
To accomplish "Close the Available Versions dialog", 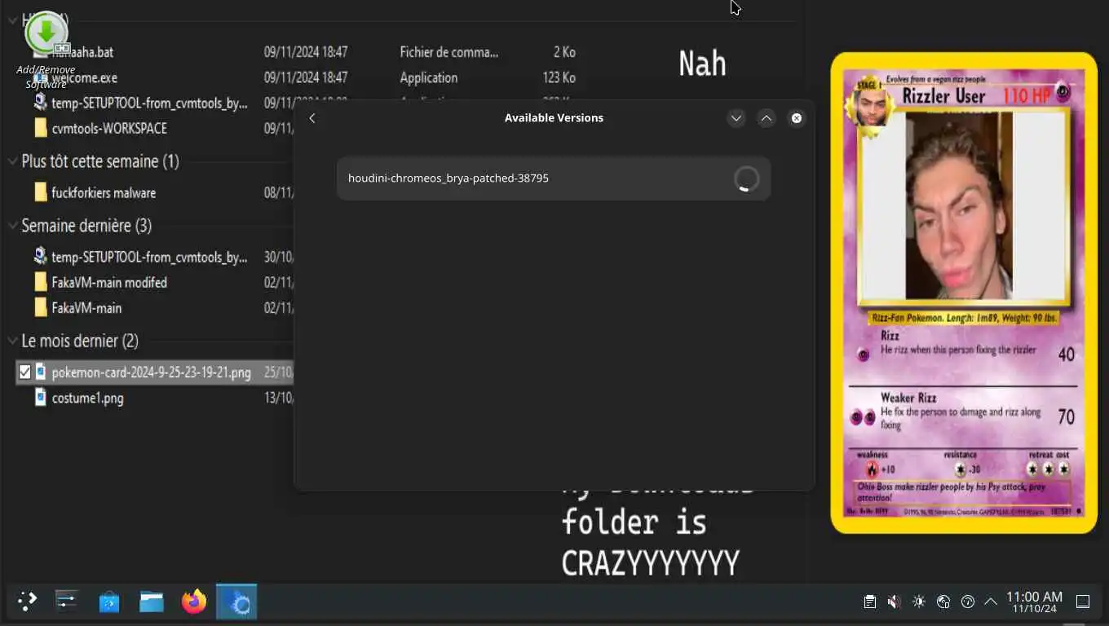I will 797,118.
